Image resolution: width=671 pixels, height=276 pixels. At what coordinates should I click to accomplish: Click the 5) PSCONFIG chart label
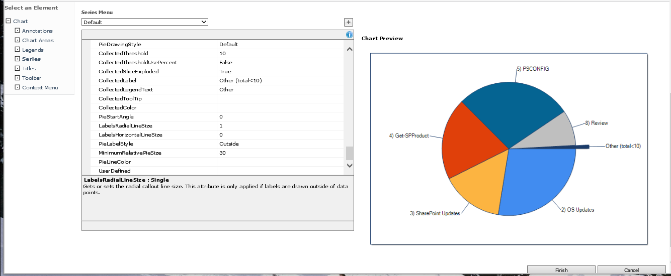coord(533,68)
